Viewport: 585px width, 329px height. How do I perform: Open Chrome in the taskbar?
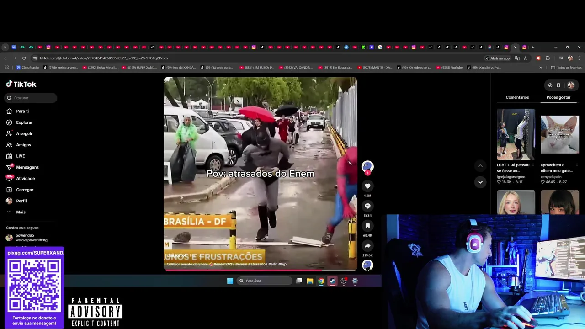[321, 281]
